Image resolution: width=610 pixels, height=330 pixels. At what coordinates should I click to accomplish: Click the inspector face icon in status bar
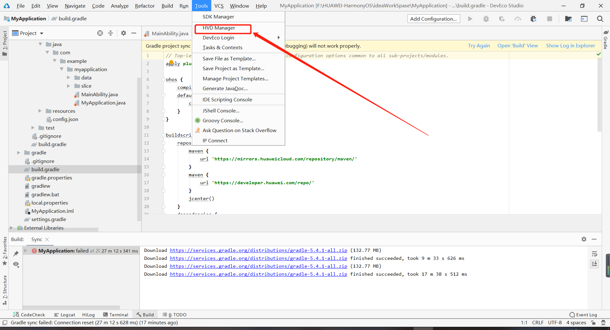(x=603, y=323)
